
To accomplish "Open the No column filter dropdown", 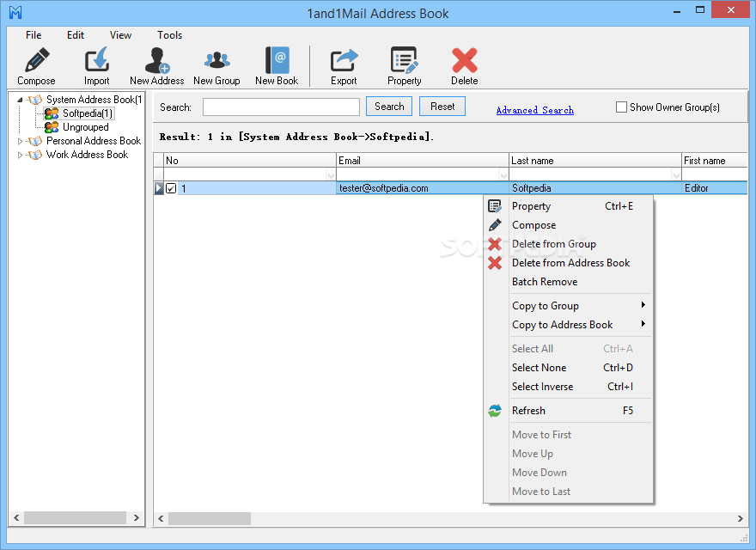I will coord(331,174).
